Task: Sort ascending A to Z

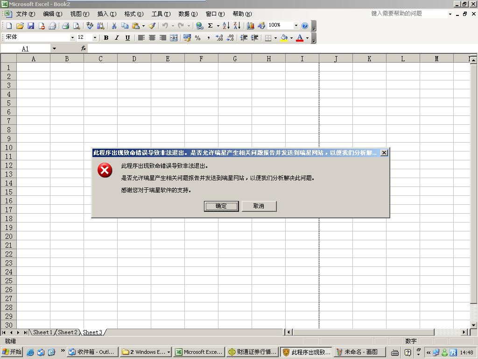Action: 226,26
